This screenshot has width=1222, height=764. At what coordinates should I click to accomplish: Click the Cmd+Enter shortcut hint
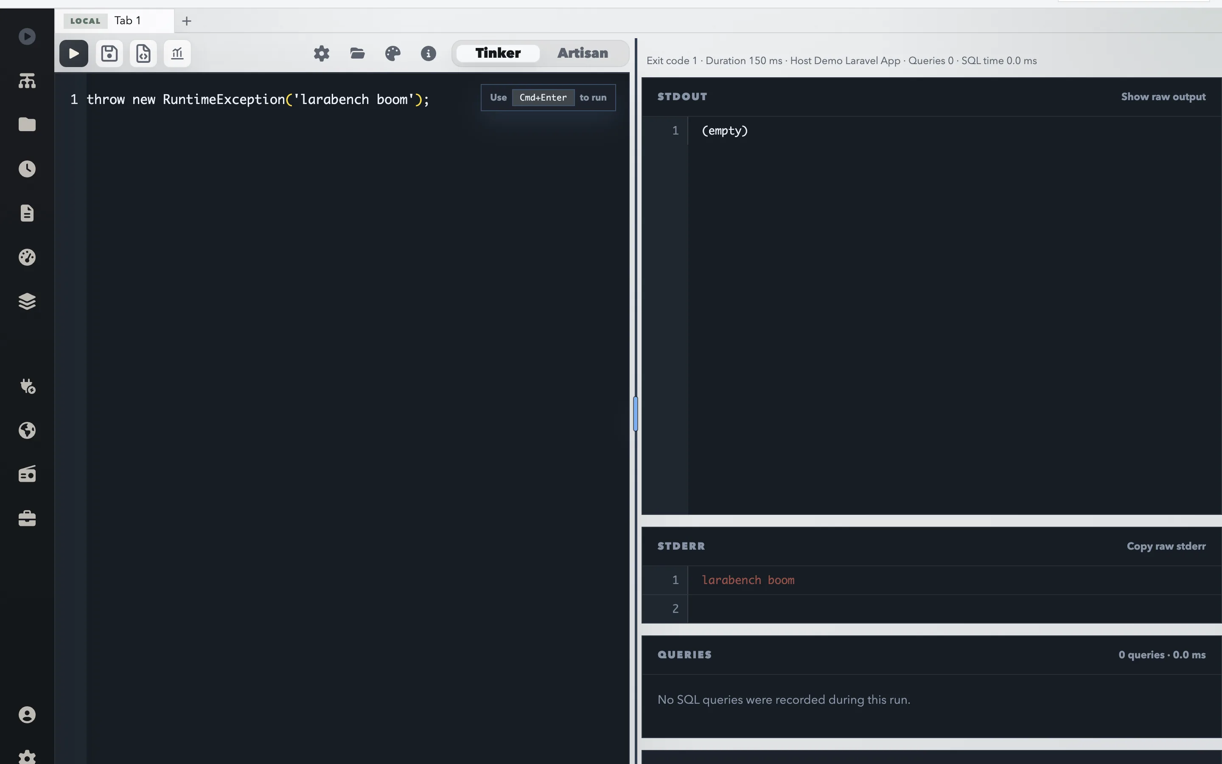click(543, 98)
